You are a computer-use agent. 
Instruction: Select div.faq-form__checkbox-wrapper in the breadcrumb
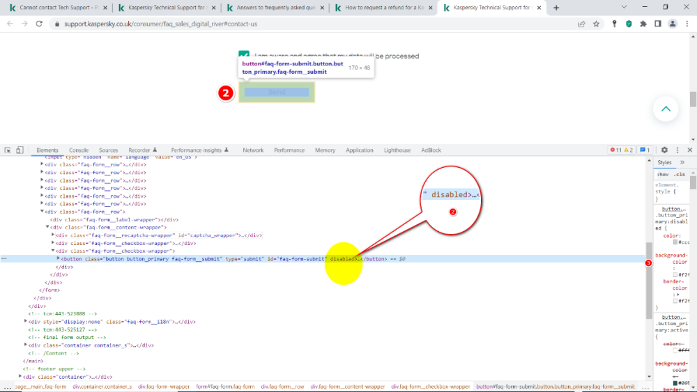430,386
